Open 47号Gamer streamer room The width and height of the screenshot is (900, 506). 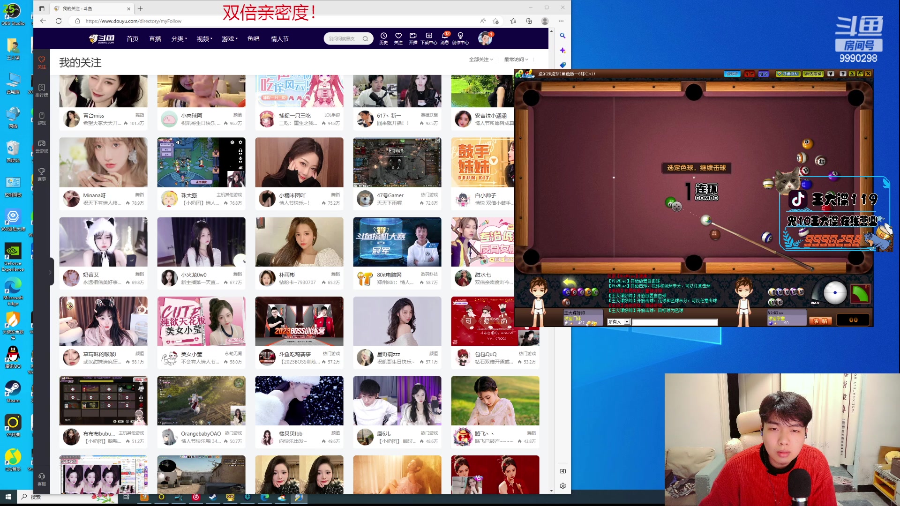point(397,173)
